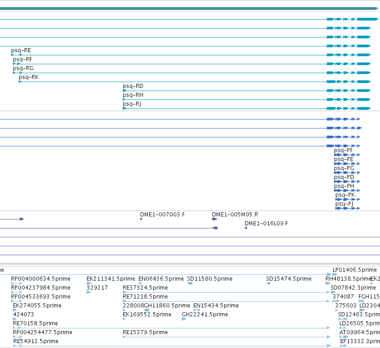The height and width of the screenshot is (348, 380).
Task: Click the DME1-005M05.R purple feature arrow
Action: pos(214,219)
